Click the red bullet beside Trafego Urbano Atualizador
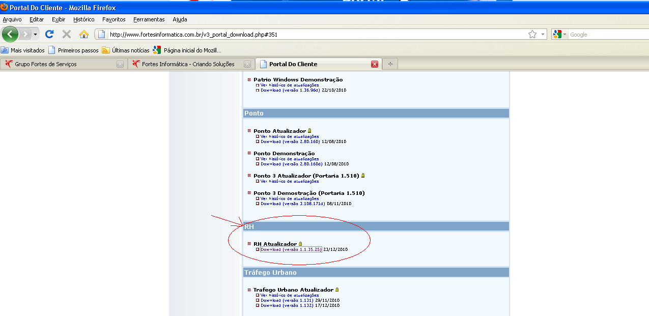The height and width of the screenshot is (316, 649). [x=249, y=290]
